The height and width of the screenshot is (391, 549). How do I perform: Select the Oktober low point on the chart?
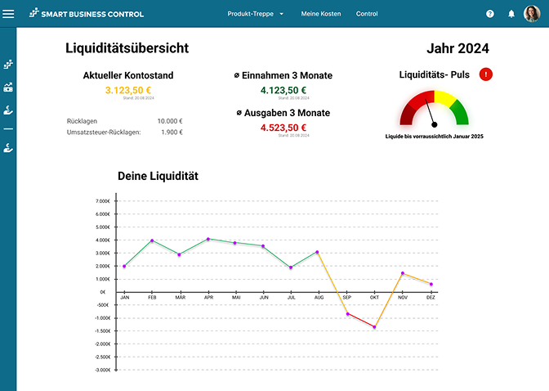click(374, 327)
